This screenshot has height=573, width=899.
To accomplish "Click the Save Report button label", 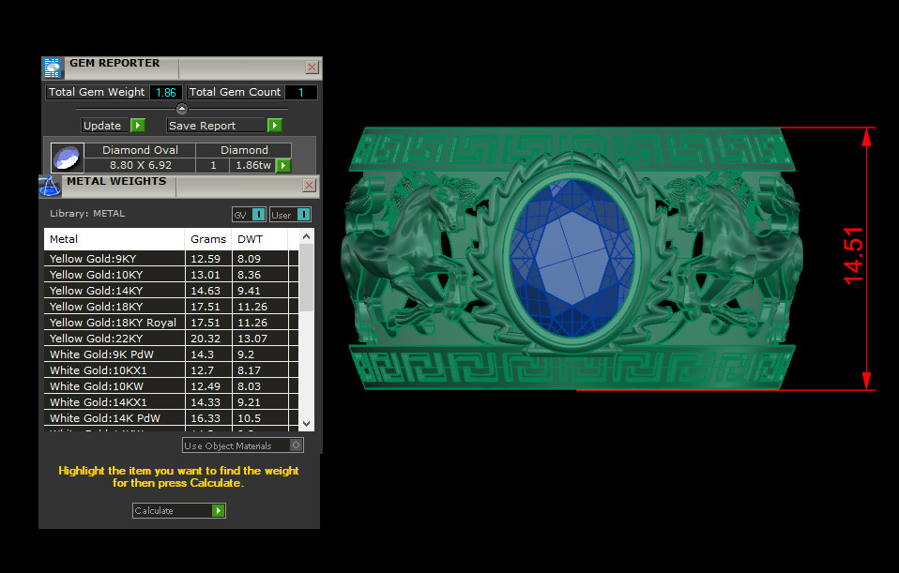I will [x=215, y=126].
